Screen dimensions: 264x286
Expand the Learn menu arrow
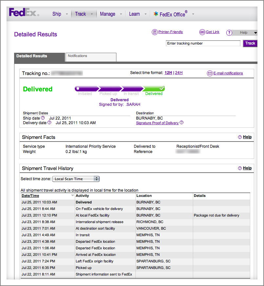coord(146,14)
